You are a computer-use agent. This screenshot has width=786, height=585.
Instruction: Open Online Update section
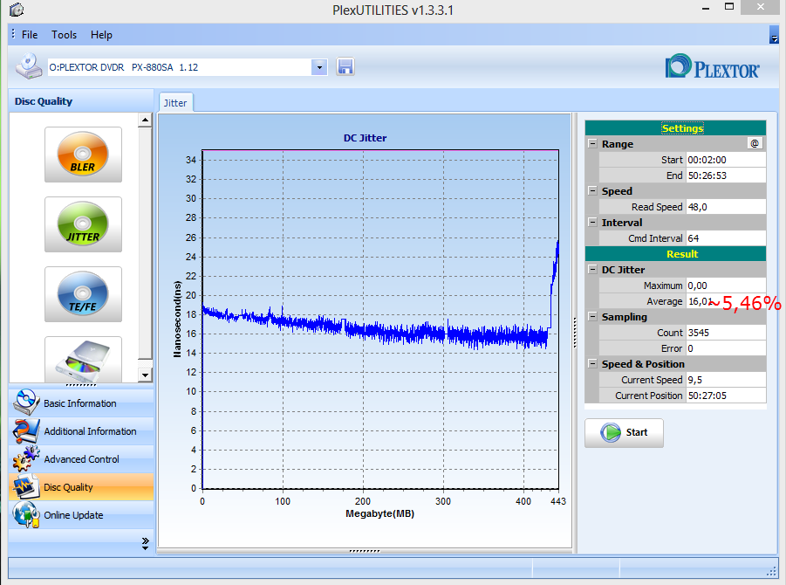click(x=81, y=515)
